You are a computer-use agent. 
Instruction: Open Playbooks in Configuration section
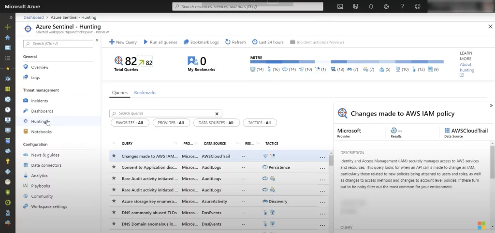tap(41, 186)
